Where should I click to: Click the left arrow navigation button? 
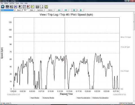pos(59,10)
